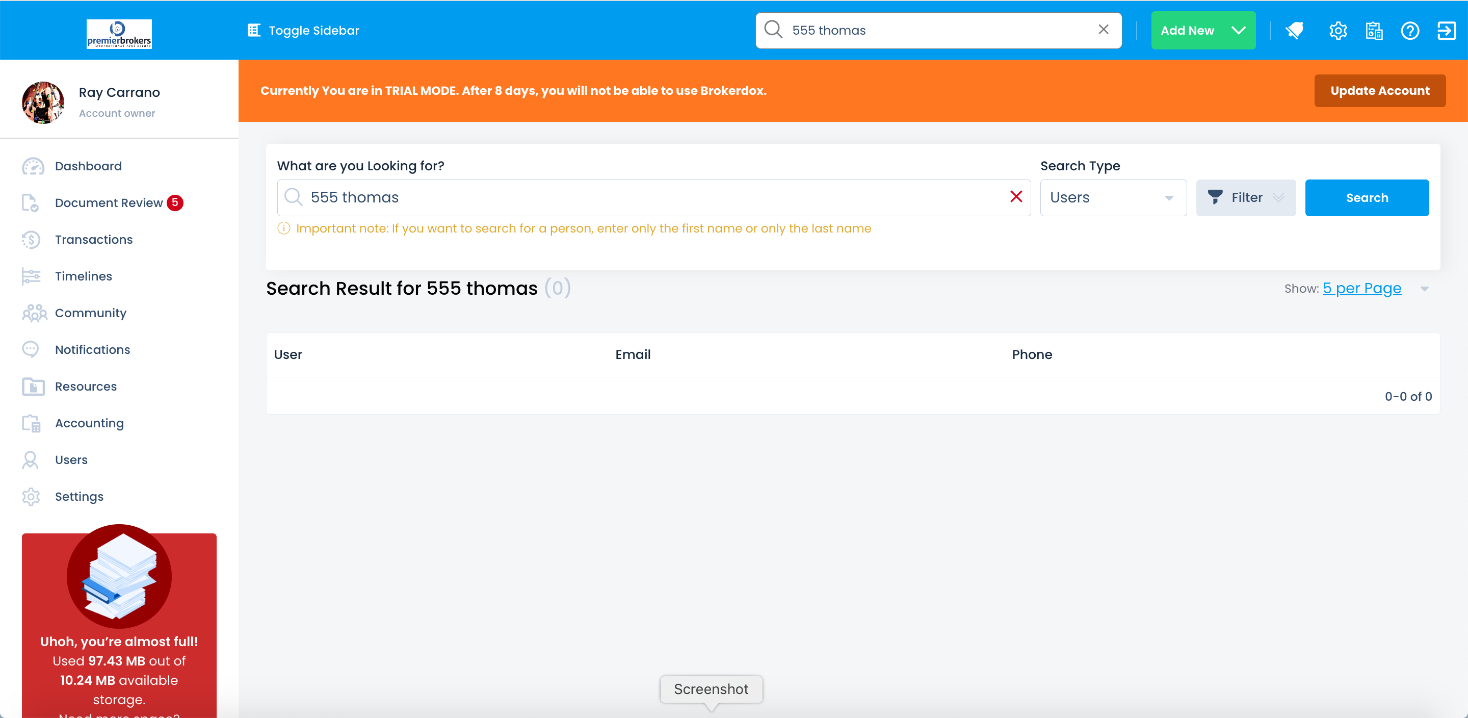Screen dimensions: 1468x718
Task: Open the notifications bell icon in the header
Action: point(1295,30)
